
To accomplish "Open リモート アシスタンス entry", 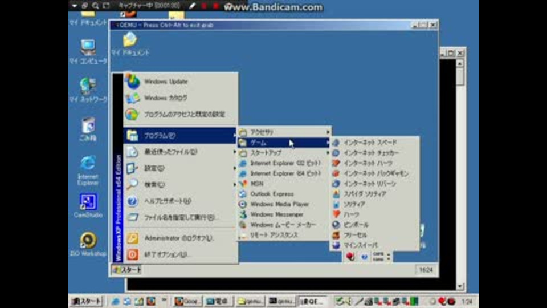I will [284, 235].
